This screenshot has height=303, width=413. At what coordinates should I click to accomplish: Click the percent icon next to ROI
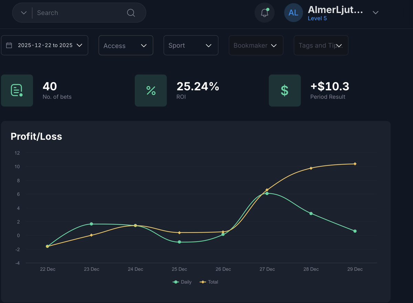(150, 90)
